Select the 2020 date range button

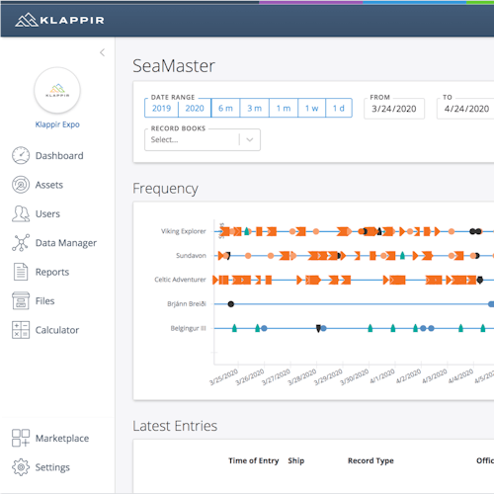195,108
